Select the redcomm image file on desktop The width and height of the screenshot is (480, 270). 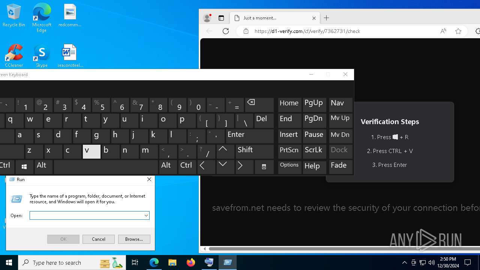[70, 16]
